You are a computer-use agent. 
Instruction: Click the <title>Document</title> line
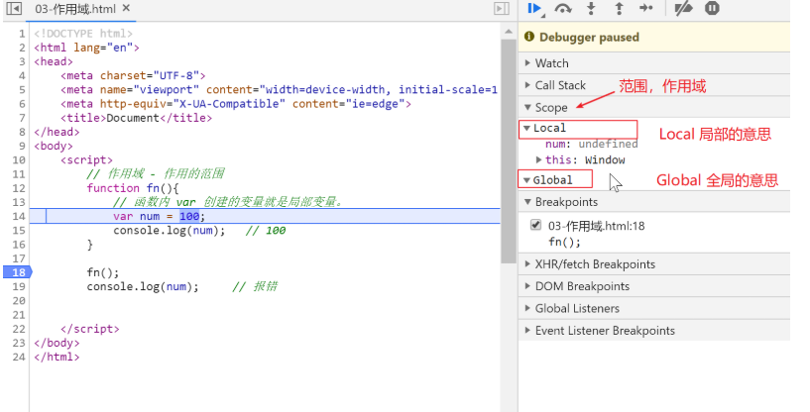tap(136, 118)
